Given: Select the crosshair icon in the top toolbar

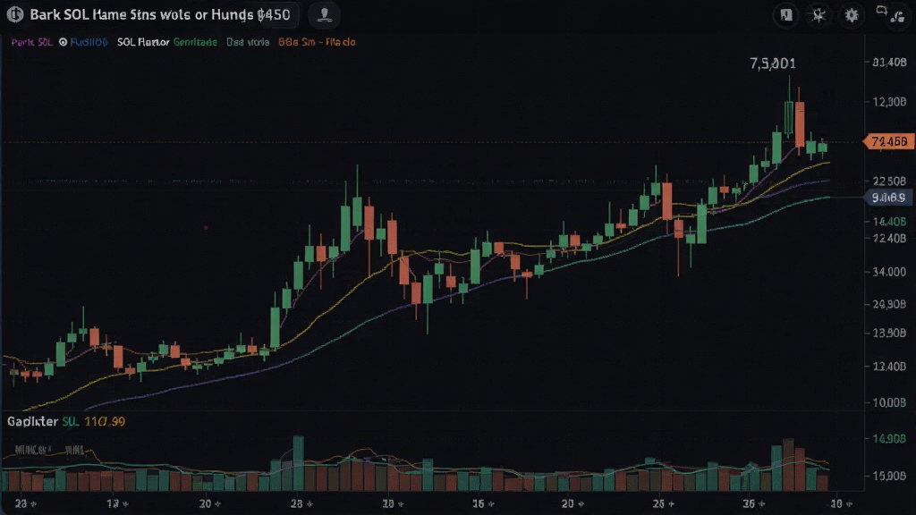Looking at the screenshot, I should tap(818, 15).
